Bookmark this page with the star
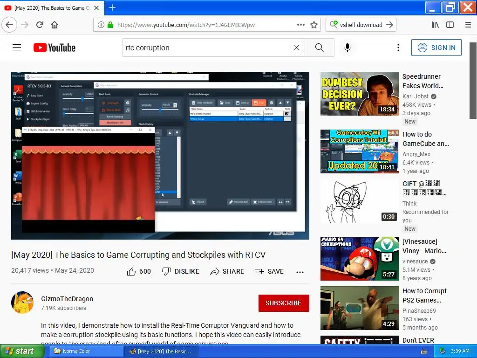The width and height of the screenshot is (477, 358). (x=314, y=25)
